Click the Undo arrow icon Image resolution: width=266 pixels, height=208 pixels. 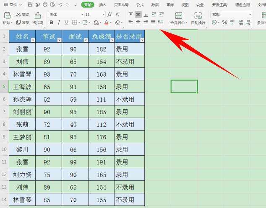60,5
